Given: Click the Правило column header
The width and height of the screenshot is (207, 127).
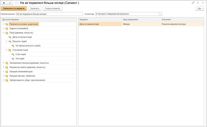Looking at the screenshot, I should pos(100,19).
